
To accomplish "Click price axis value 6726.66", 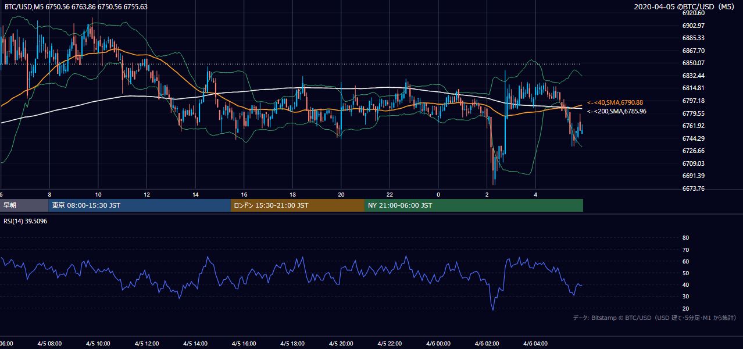I will point(694,151).
